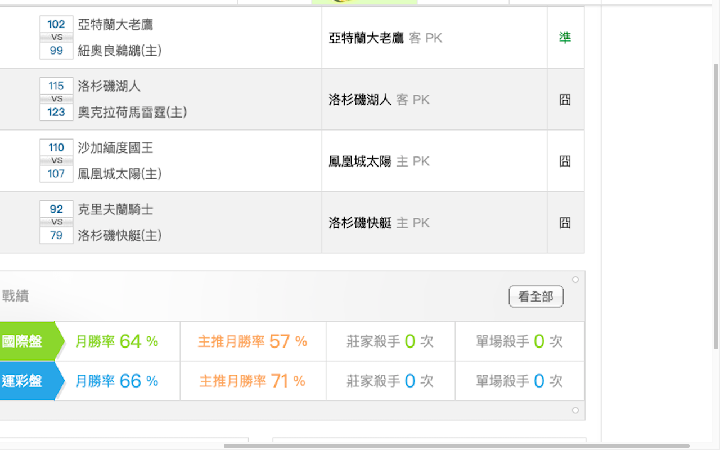Click the 亞特蘭大老鷹 客 PK prediction
The height and width of the screenshot is (450, 720).
click(385, 38)
